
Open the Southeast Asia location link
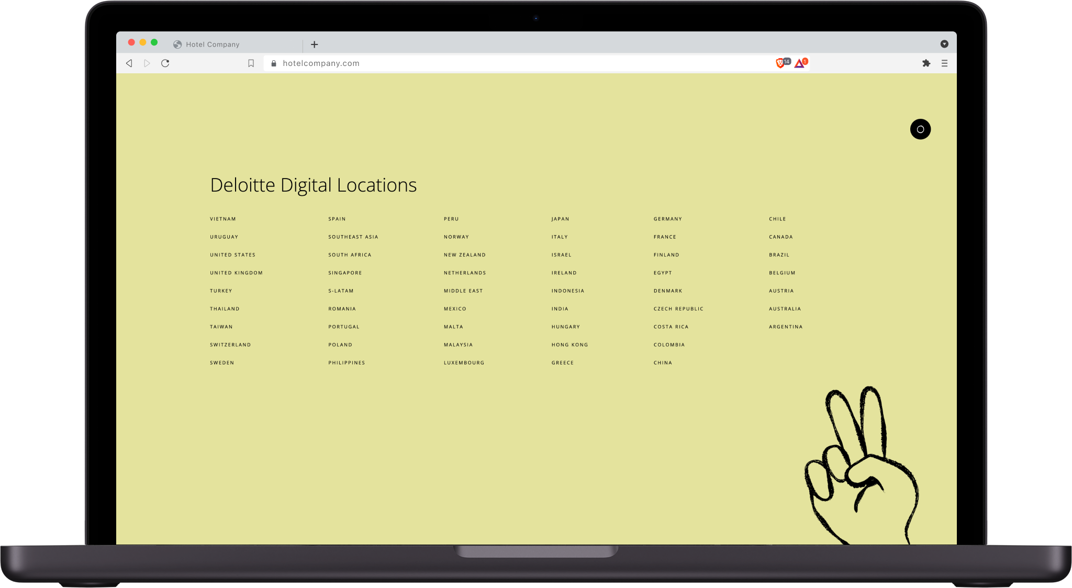point(353,237)
